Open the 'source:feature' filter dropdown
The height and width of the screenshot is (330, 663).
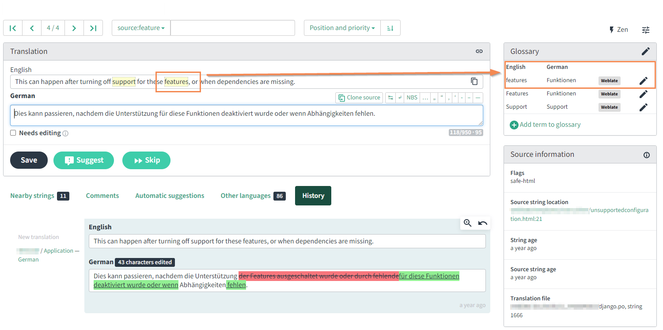[141, 27]
